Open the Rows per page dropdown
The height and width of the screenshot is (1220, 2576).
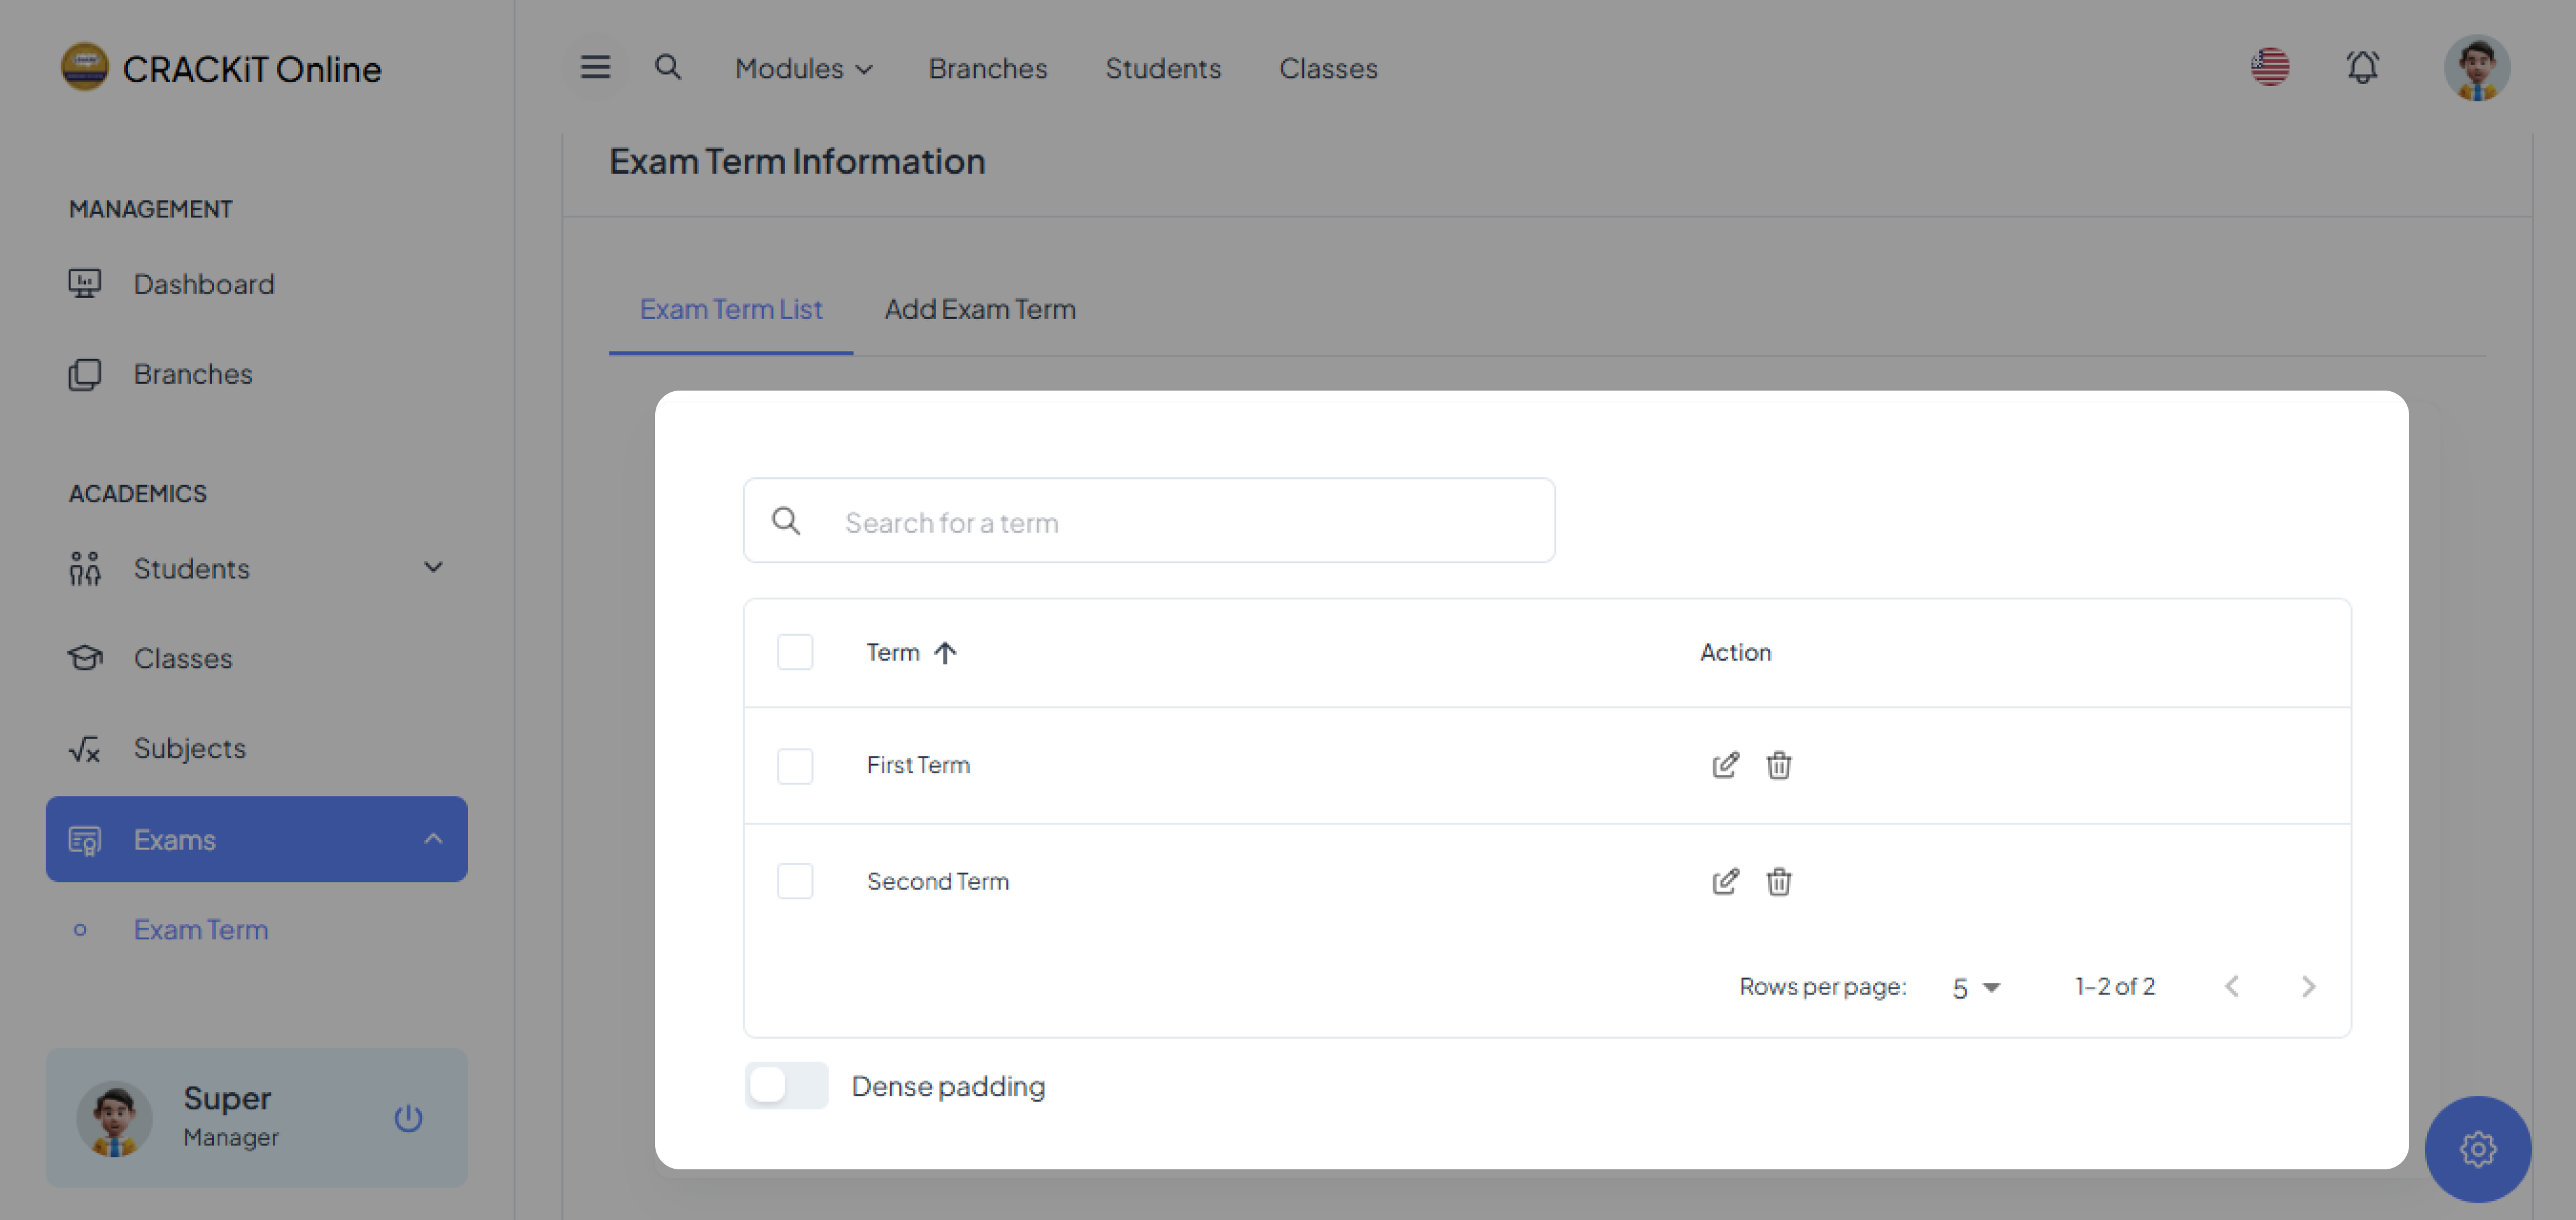click(x=1975, y=987)
